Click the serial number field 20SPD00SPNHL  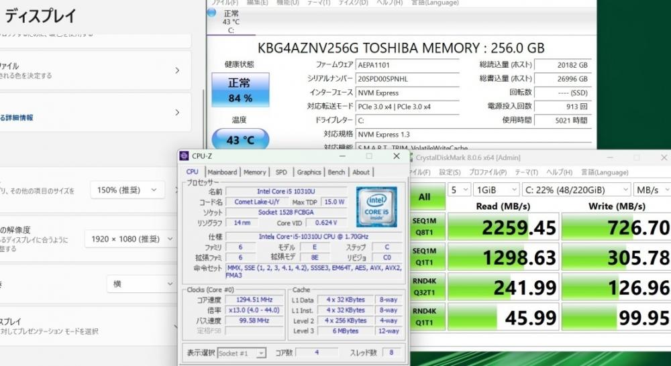[x=407, y=79]
